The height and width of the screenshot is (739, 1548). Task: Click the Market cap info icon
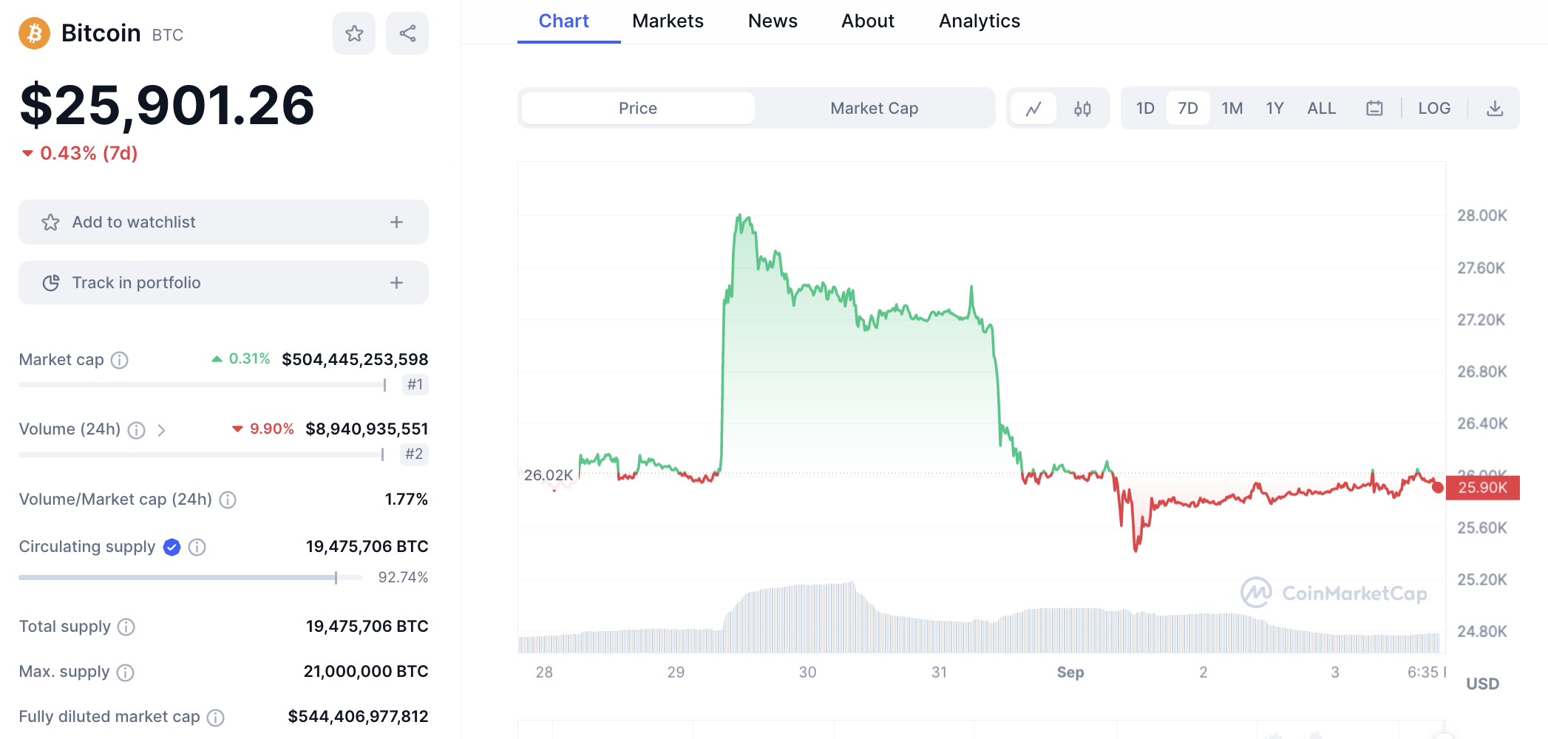tap(119, 360)
